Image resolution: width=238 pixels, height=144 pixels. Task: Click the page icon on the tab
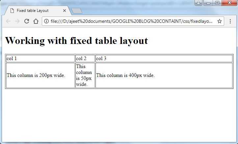pos(12,11)
